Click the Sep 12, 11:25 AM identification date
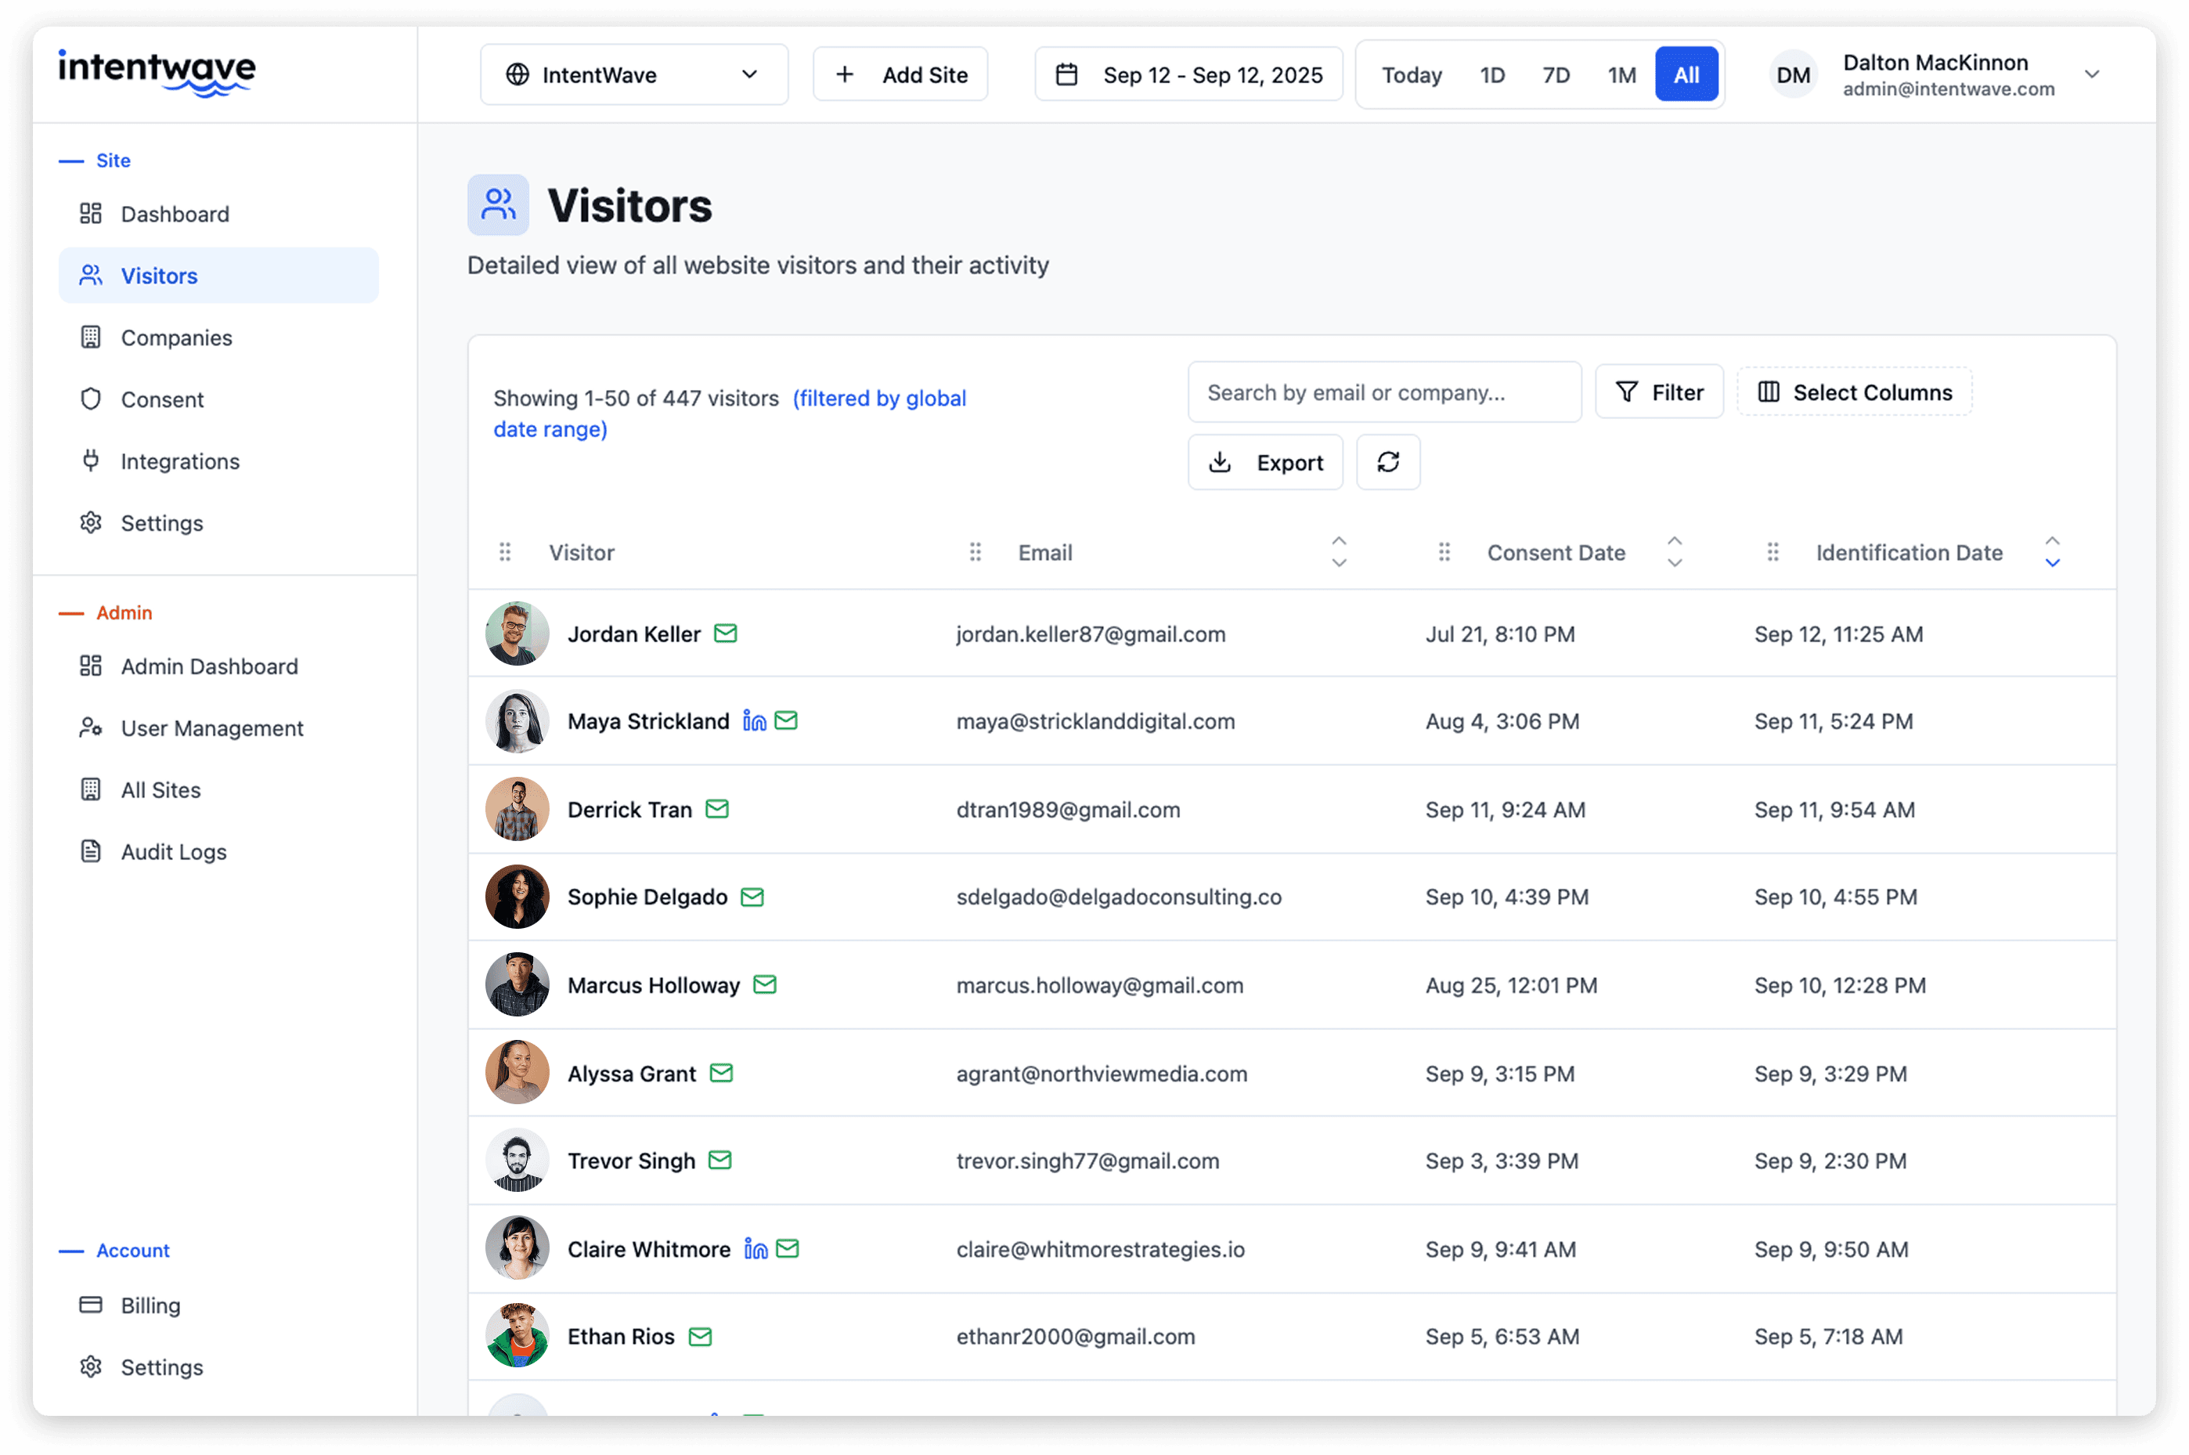This screenshot has height=1455, width=2189. (1839, 635)
